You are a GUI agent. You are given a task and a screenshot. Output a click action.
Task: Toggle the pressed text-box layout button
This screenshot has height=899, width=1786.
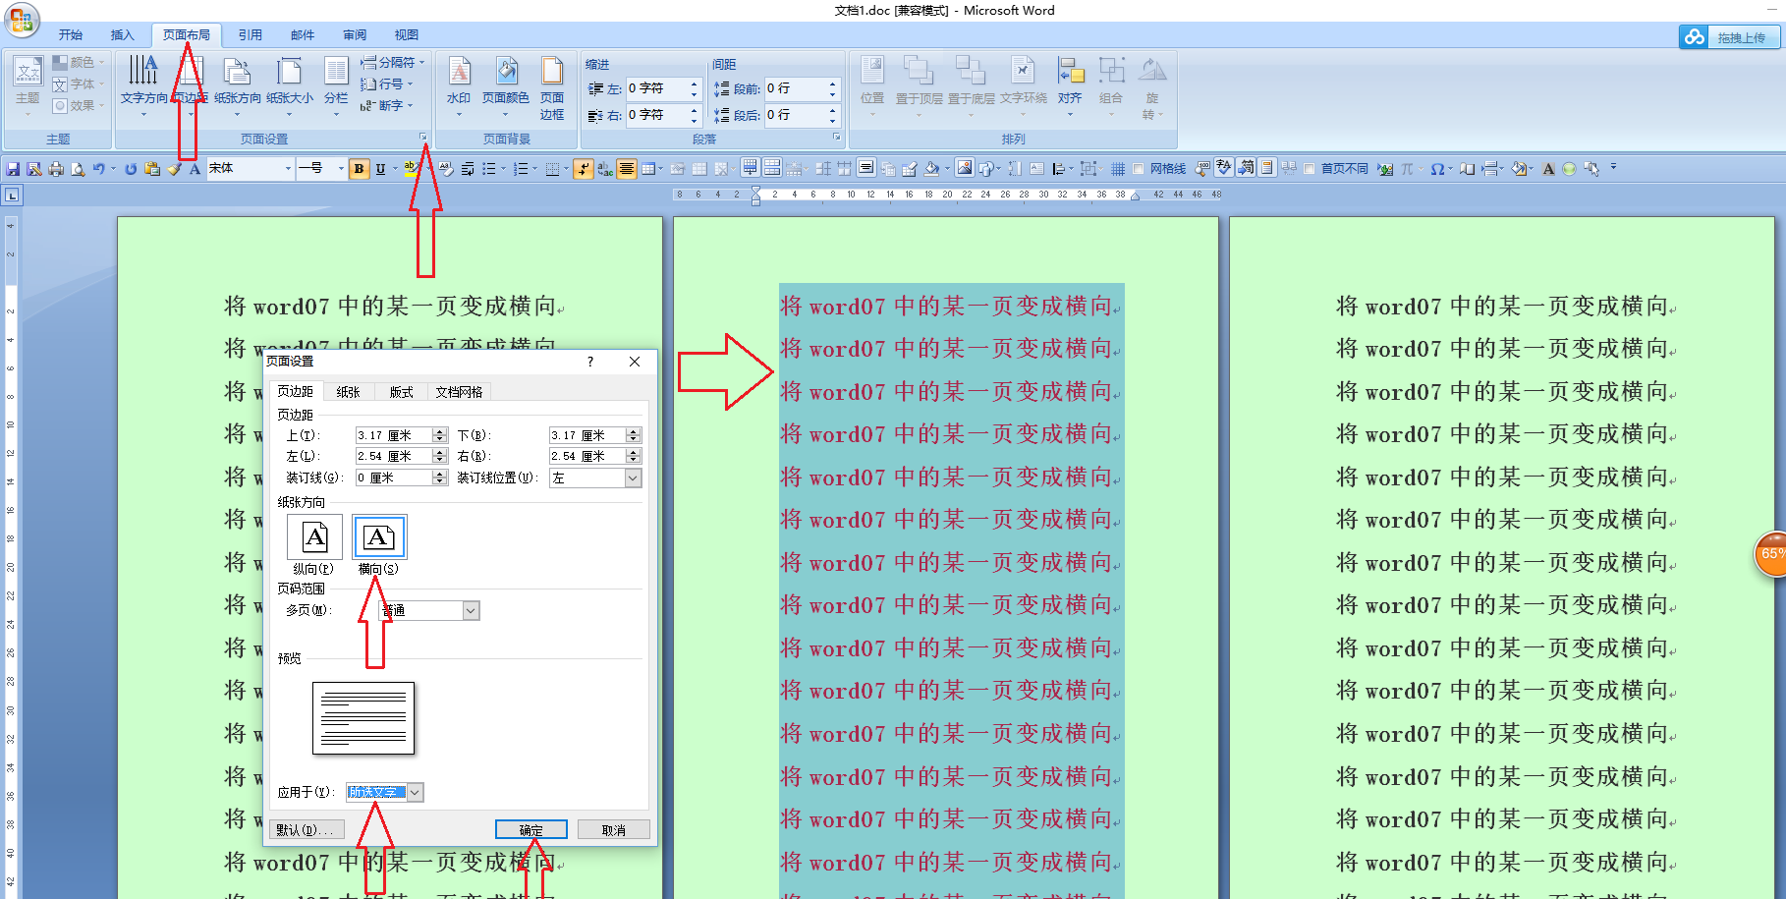tap(865, 168)
